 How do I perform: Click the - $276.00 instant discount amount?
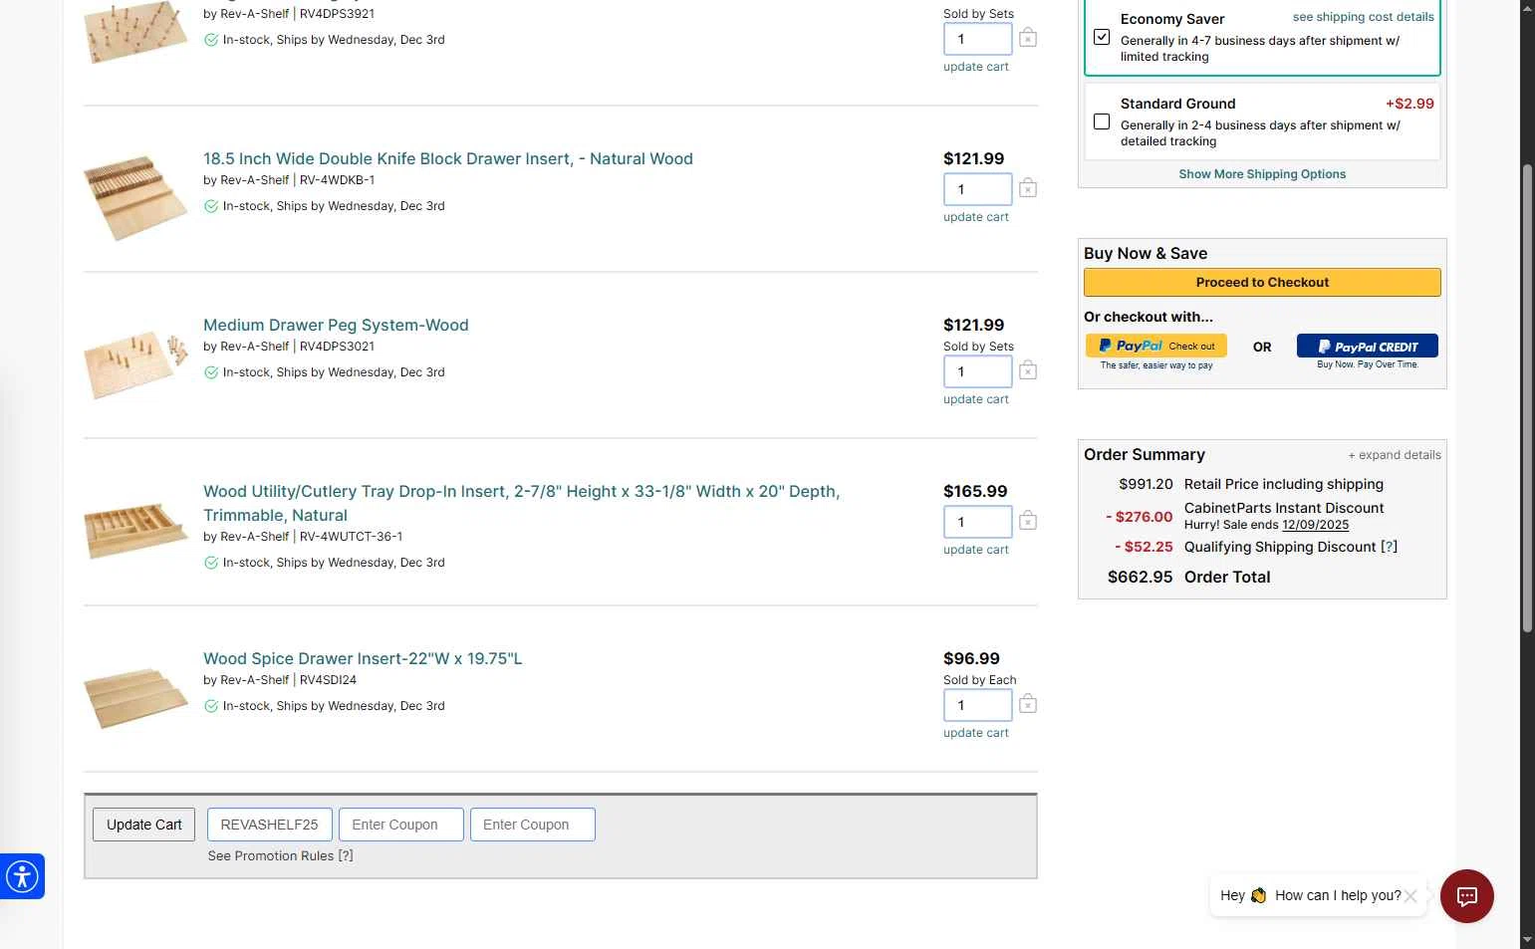point(1139,517)
